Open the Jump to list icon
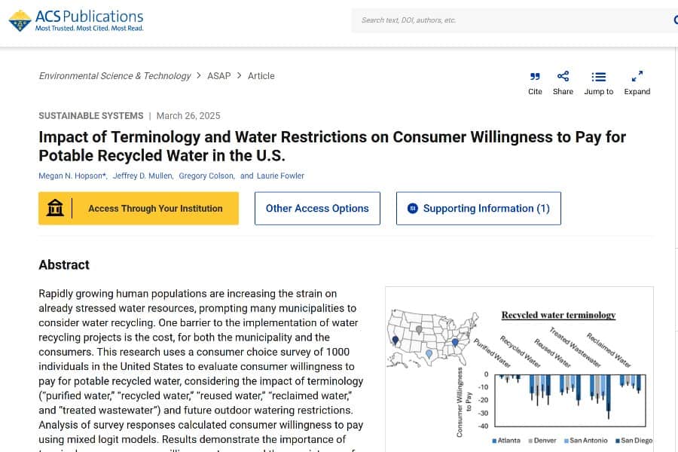This screenshot has width=678, height=452. 598,76
